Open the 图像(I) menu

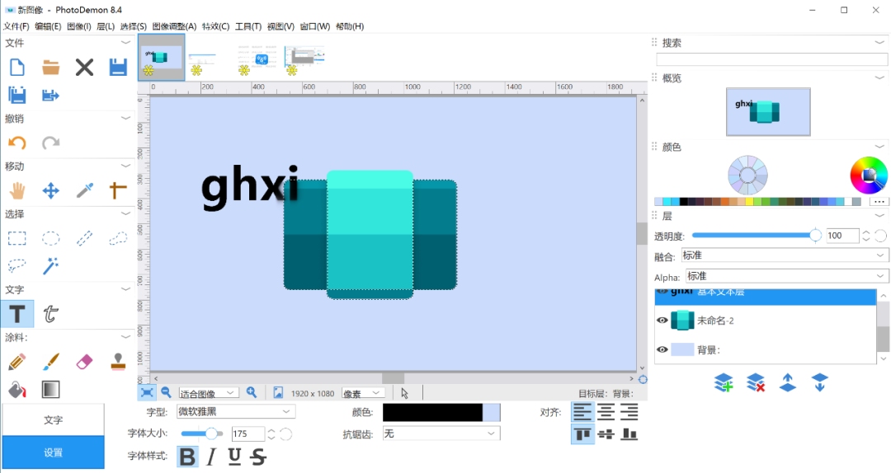[79, 26]
